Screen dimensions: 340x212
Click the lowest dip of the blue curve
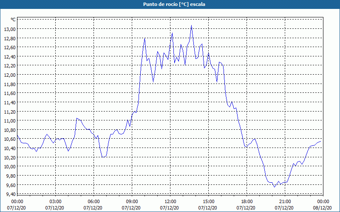click(274, 187)
